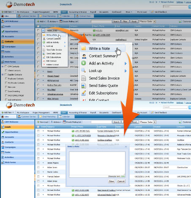Click the small Send Sales Quote icon in row menu
The width and height of the screenshot is (191, 198).
44,54
